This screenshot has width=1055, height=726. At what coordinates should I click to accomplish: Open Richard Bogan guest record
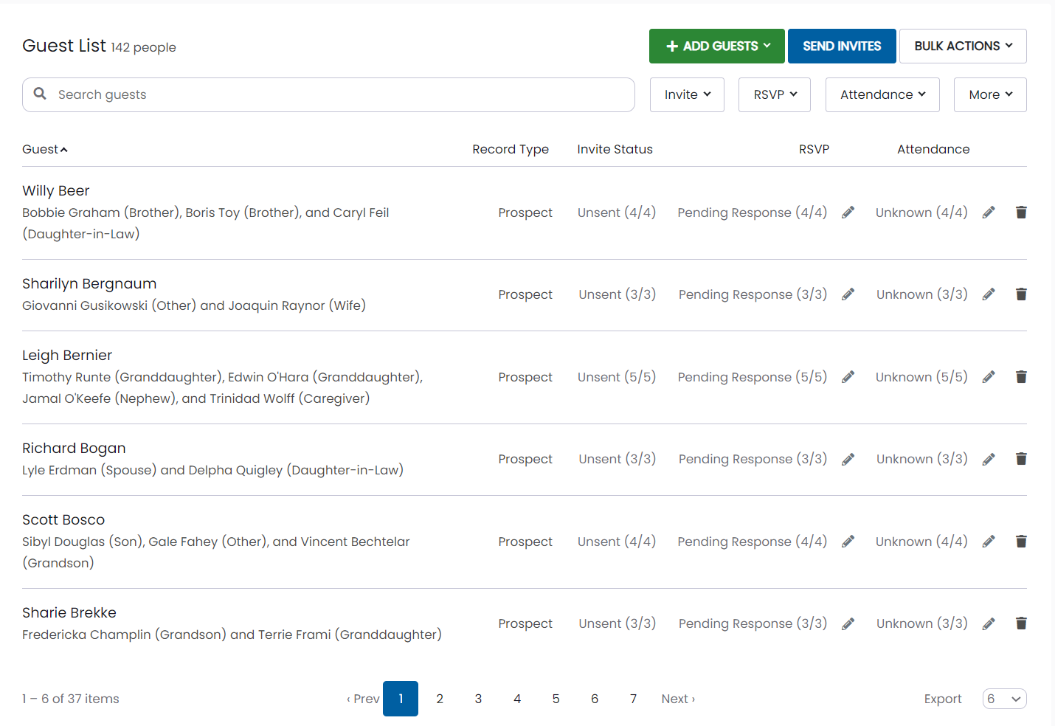pos(74,448)
